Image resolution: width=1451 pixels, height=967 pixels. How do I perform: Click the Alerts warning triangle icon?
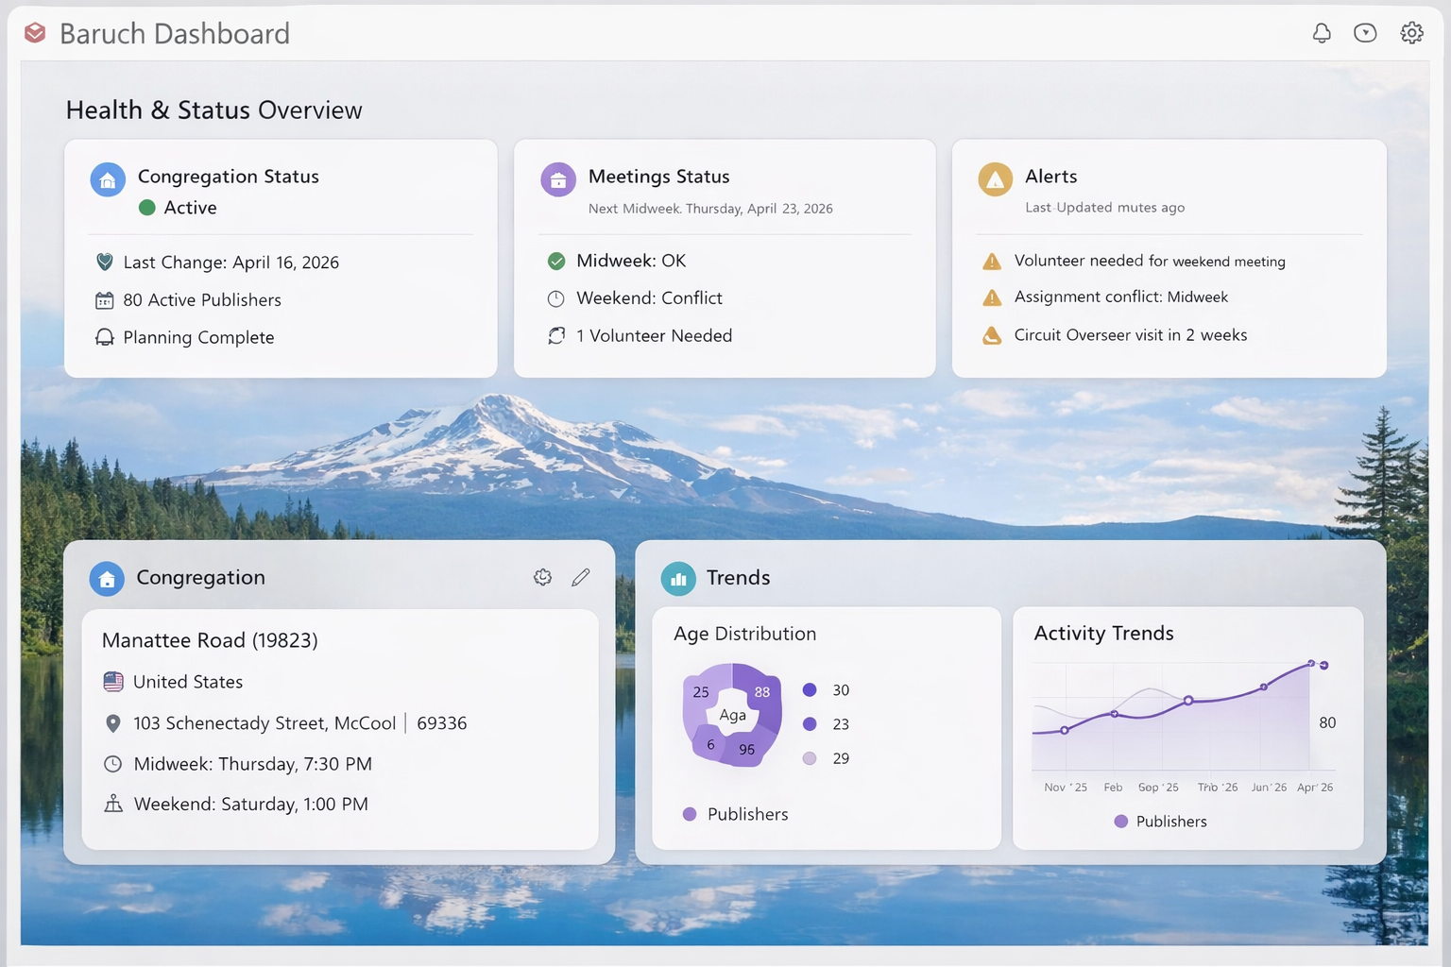[x=995, y=179]
